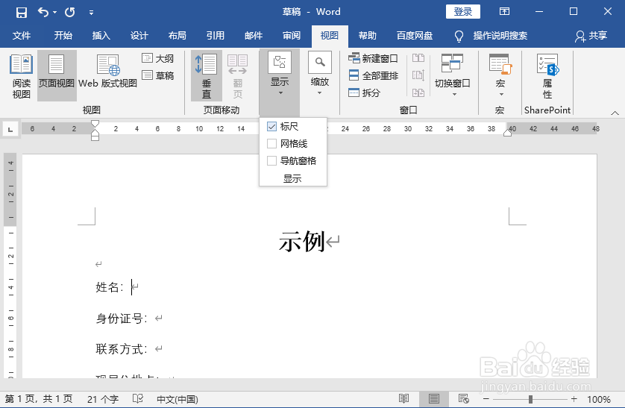Open Ribbon Display Options icon
The image size is (625, 408).
coord(504,11)
